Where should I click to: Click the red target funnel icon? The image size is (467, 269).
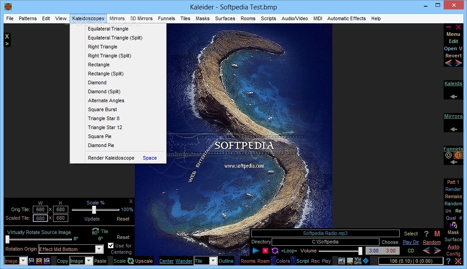click(458, 155)
